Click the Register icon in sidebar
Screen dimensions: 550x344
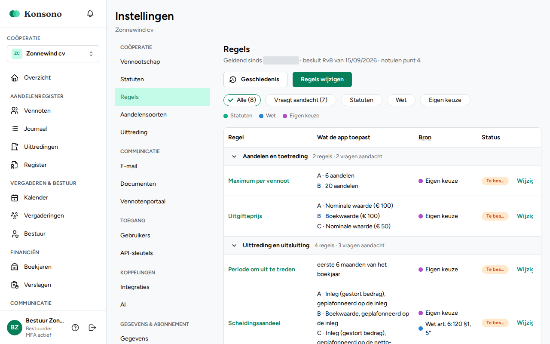click(15, 165)
